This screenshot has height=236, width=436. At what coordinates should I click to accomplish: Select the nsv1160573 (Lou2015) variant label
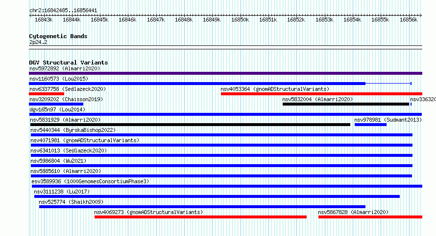coord(59,79)
